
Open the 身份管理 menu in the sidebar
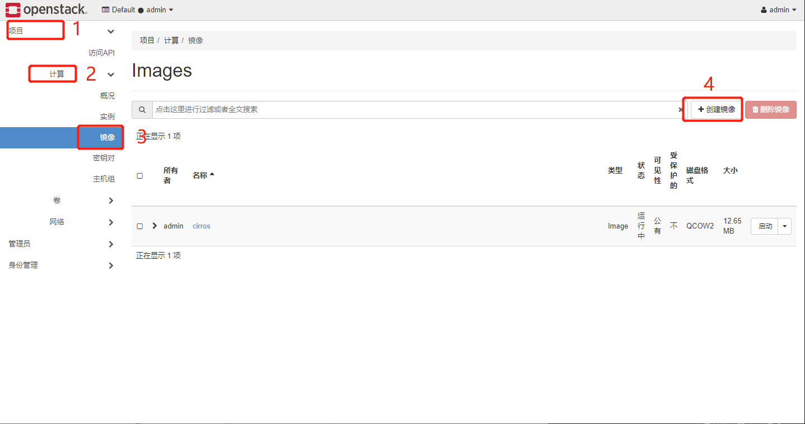tap(23, 265)
